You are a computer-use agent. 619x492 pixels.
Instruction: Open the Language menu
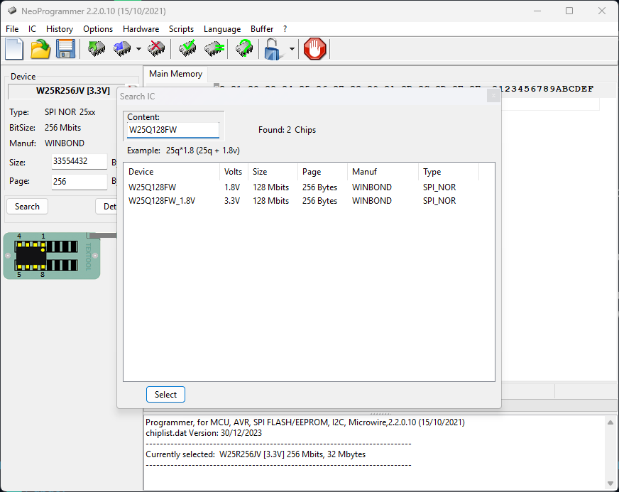(x=222, y=29)
